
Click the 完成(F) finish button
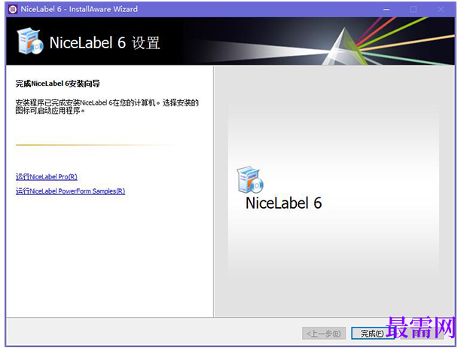372,334
